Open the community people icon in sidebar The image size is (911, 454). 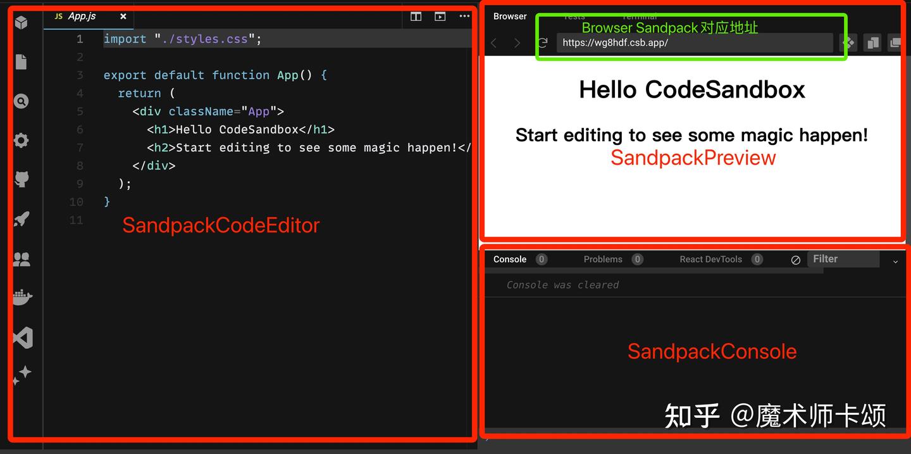22,258
